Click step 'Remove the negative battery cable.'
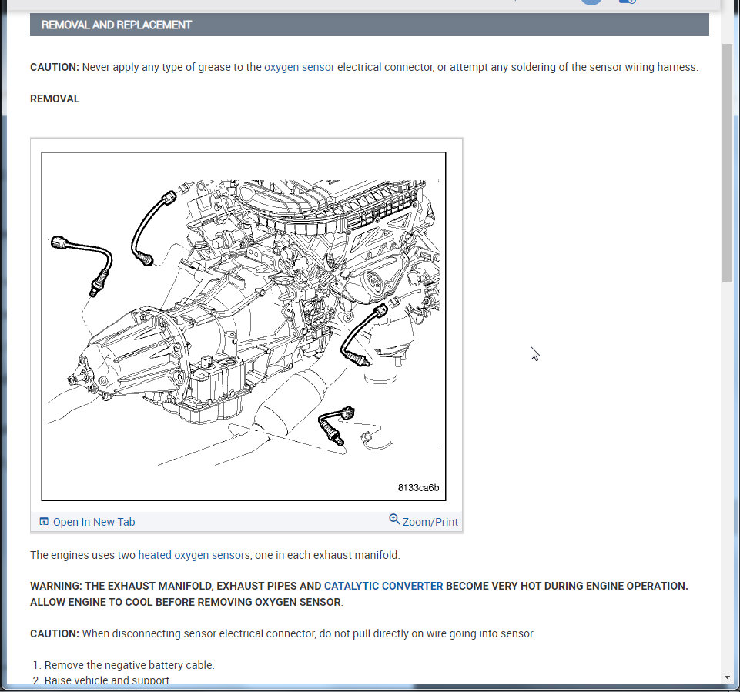740x692 pixels. (x=129, y=665)
